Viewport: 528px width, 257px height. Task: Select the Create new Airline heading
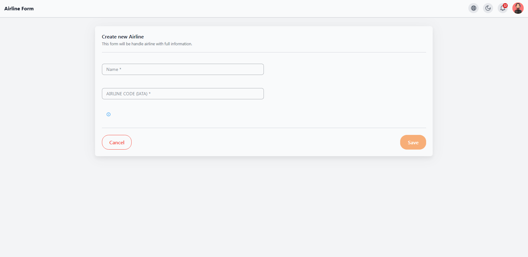(123, 37)
